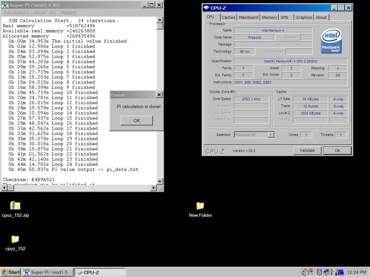Click Super PI horizontal scrollbar right arrow

[154, 188]
